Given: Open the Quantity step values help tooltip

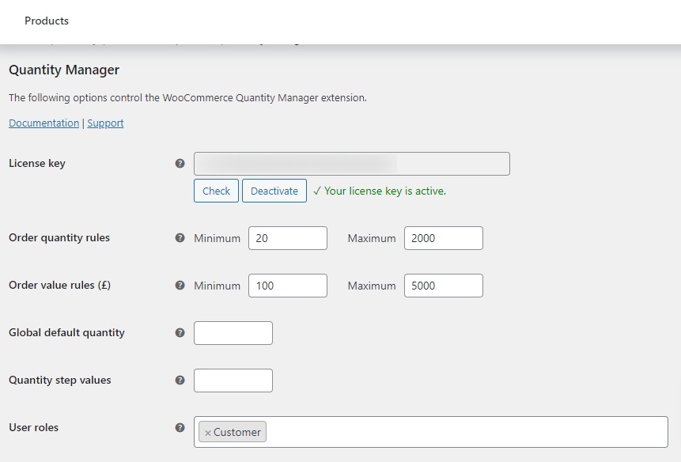Looking at the screenshot, I should click(180, 380).
